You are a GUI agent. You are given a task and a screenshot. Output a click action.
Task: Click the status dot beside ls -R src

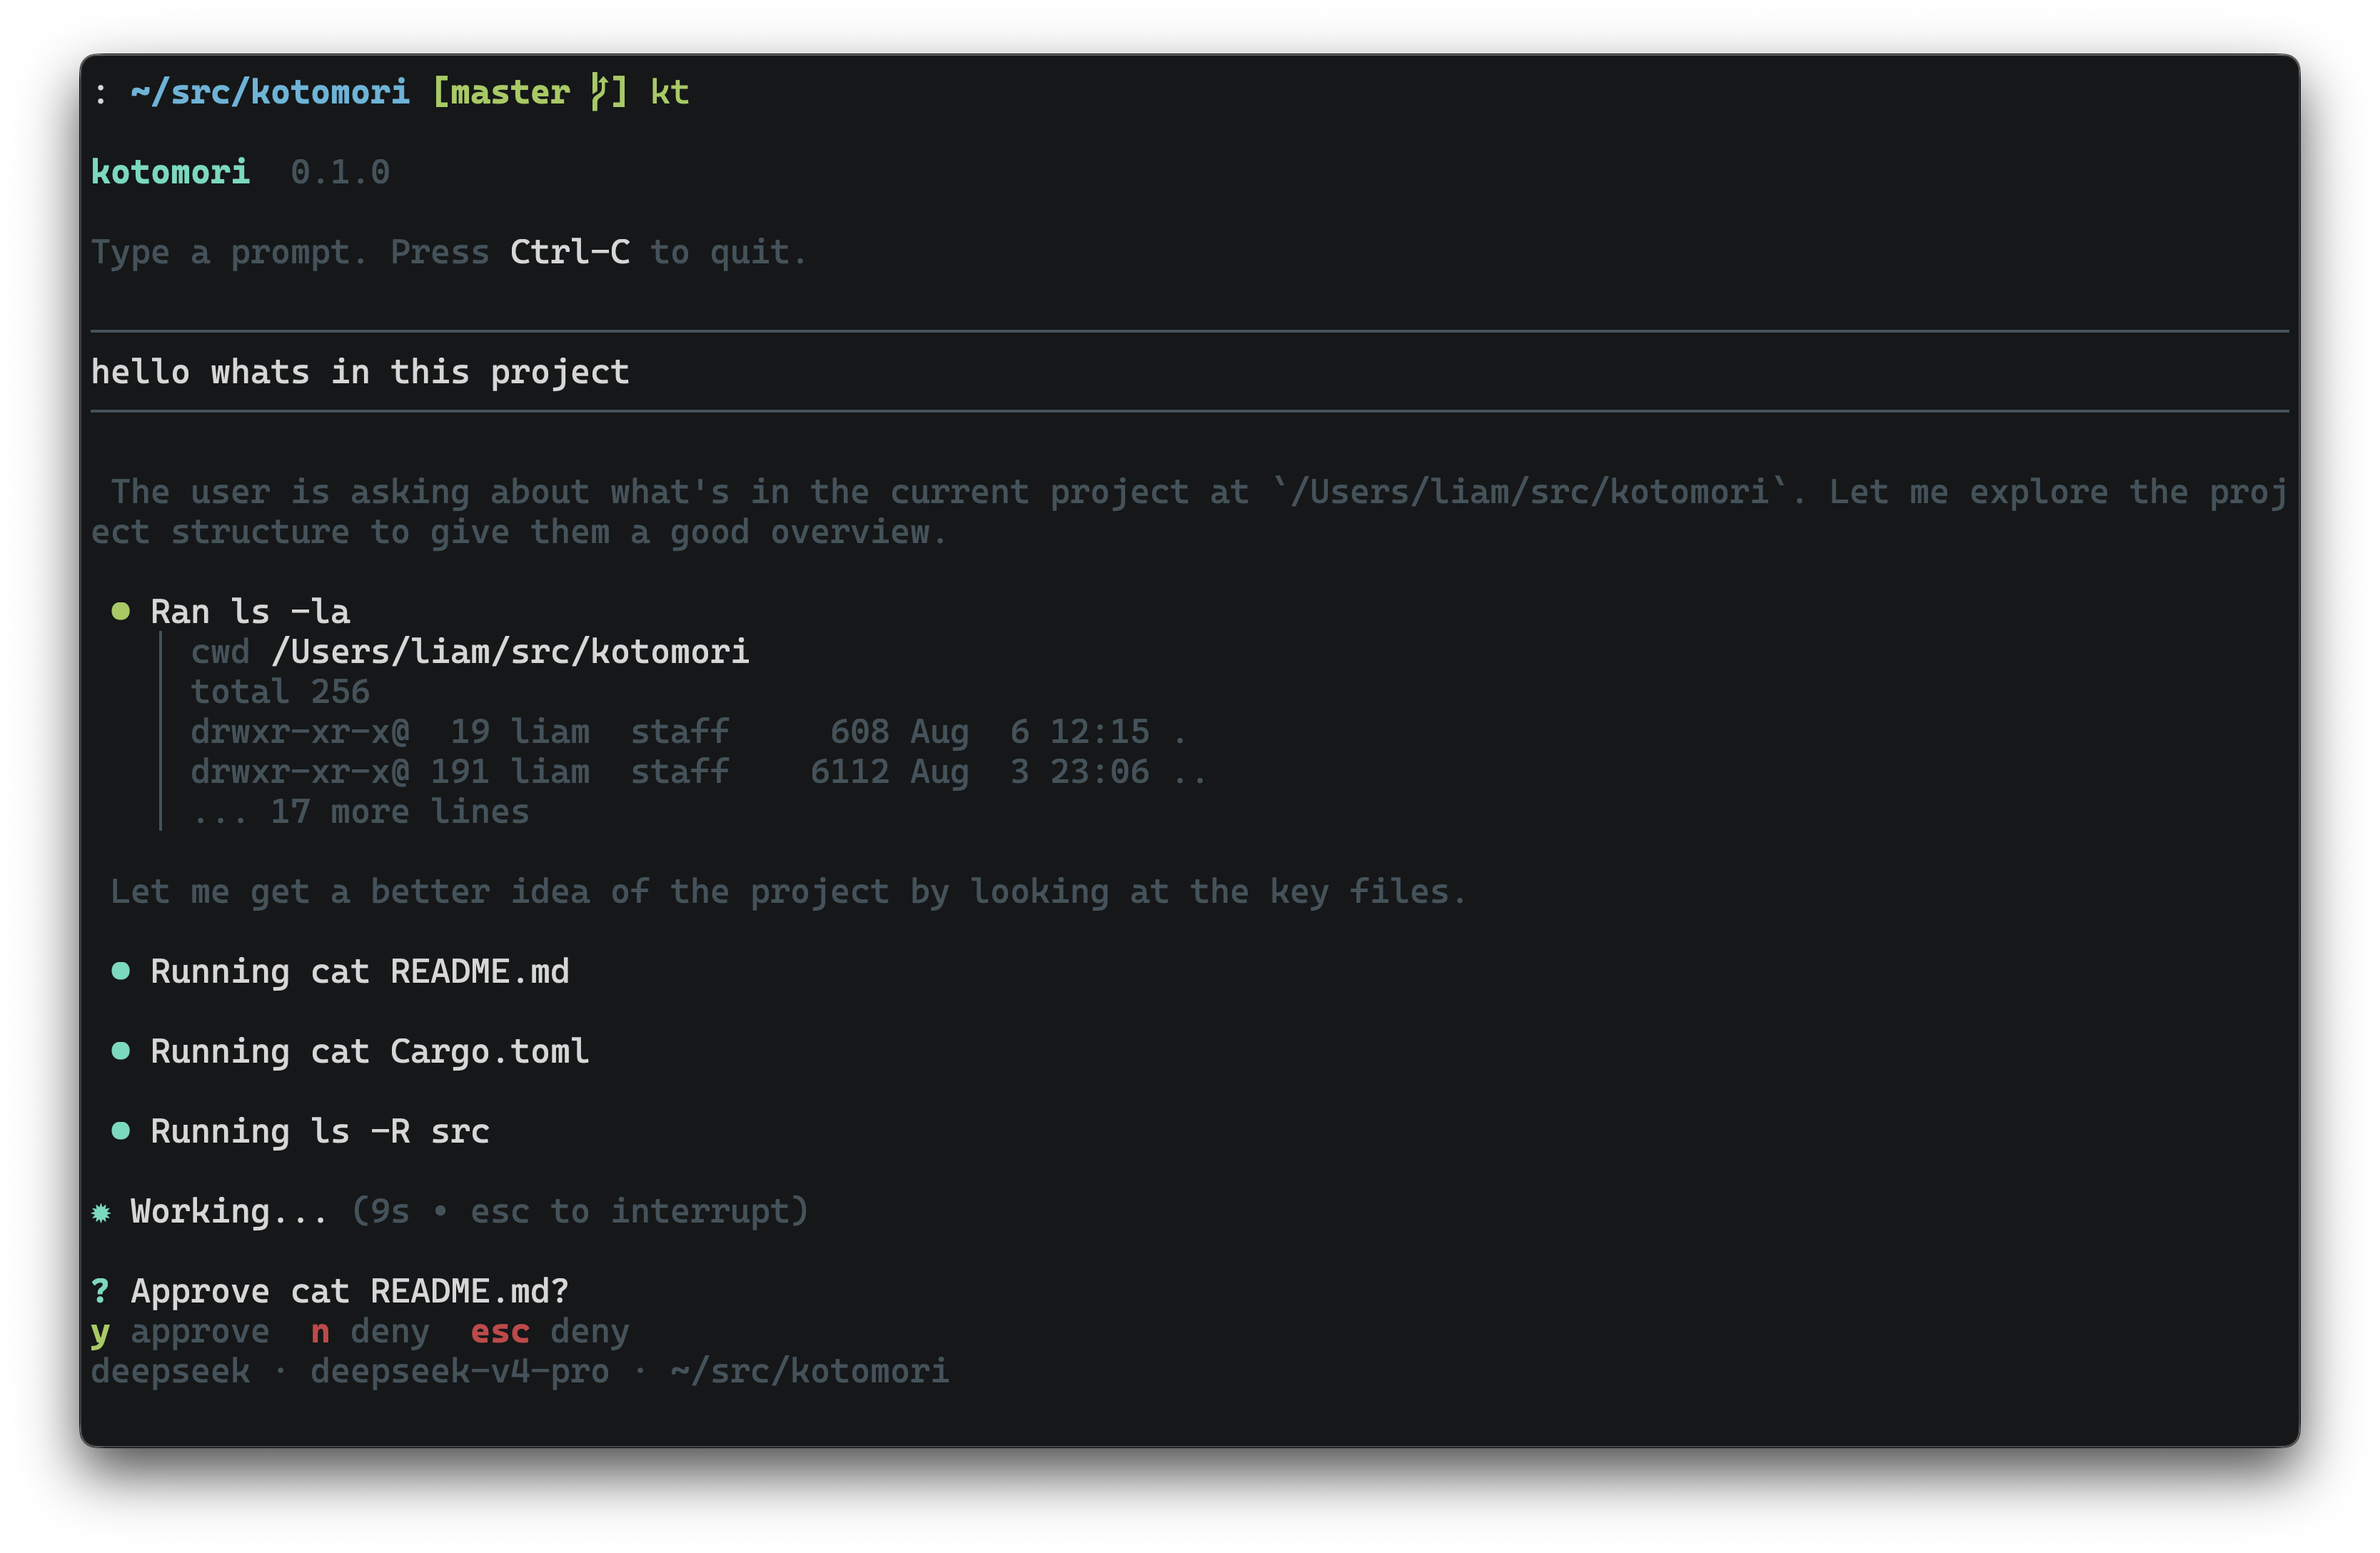[x=121, y=1131]
